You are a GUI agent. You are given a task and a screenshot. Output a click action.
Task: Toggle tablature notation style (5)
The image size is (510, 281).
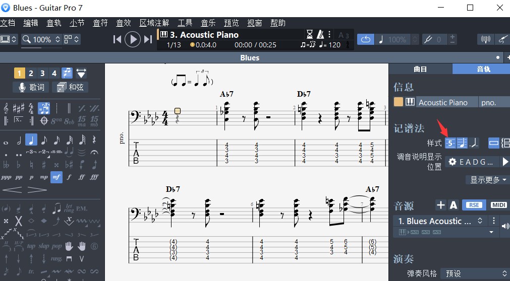(x=450, y=143)
